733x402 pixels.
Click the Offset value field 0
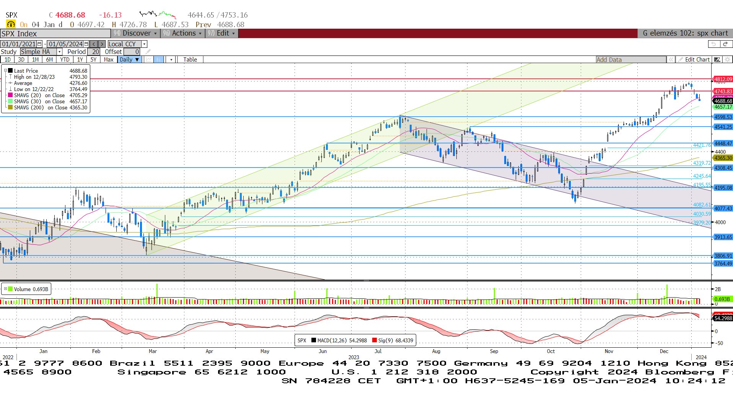132,52
